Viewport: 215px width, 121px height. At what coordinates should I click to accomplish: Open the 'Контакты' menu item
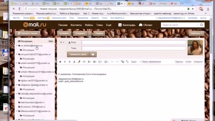tap(76, 25)
